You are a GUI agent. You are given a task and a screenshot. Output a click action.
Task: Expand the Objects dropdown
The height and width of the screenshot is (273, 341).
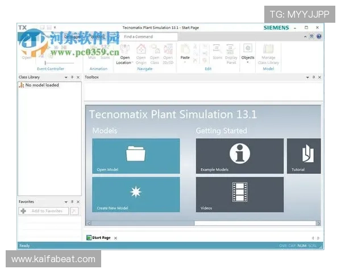248,63
